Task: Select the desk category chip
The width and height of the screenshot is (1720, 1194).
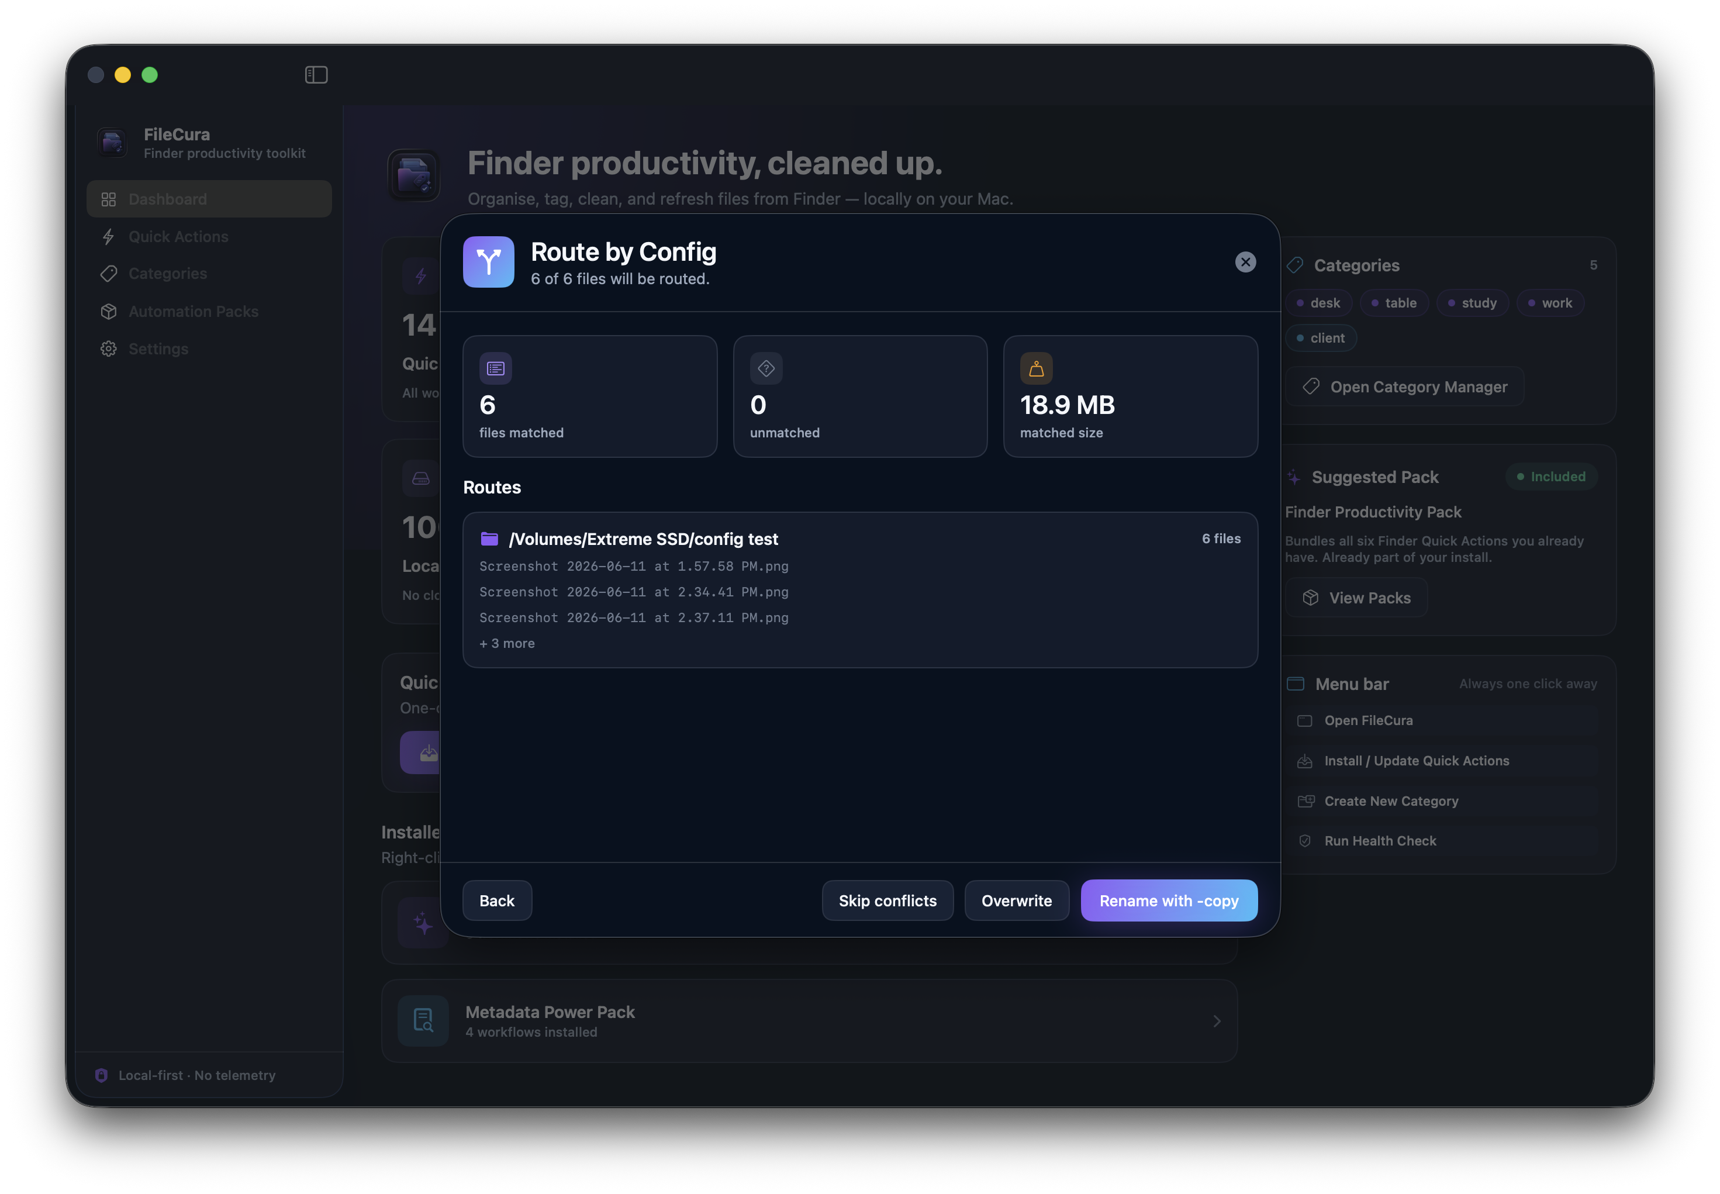Action: 1318,303
